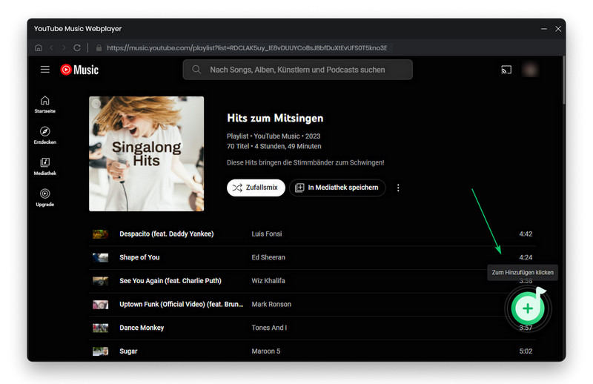Select the Shape of You title
This screenshot has width=593, height=384.
tap(139, 257)
